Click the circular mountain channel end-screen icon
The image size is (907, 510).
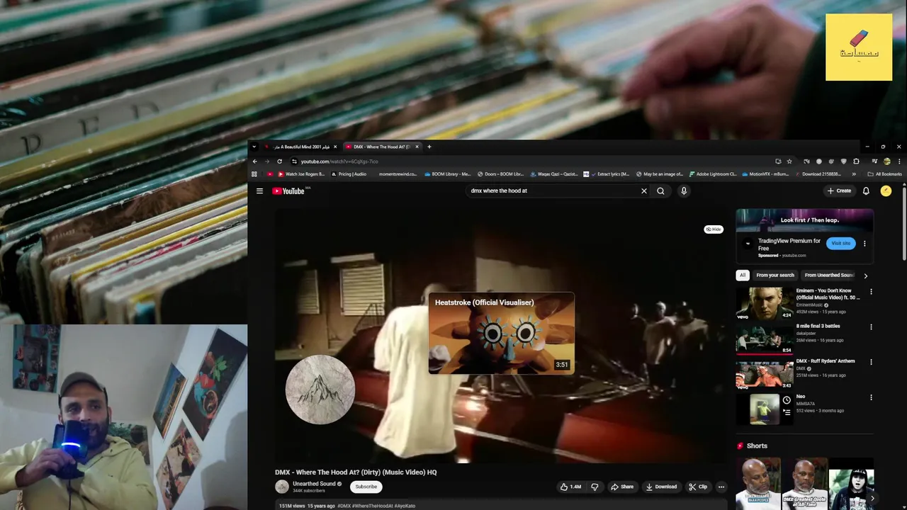point(320,390)
